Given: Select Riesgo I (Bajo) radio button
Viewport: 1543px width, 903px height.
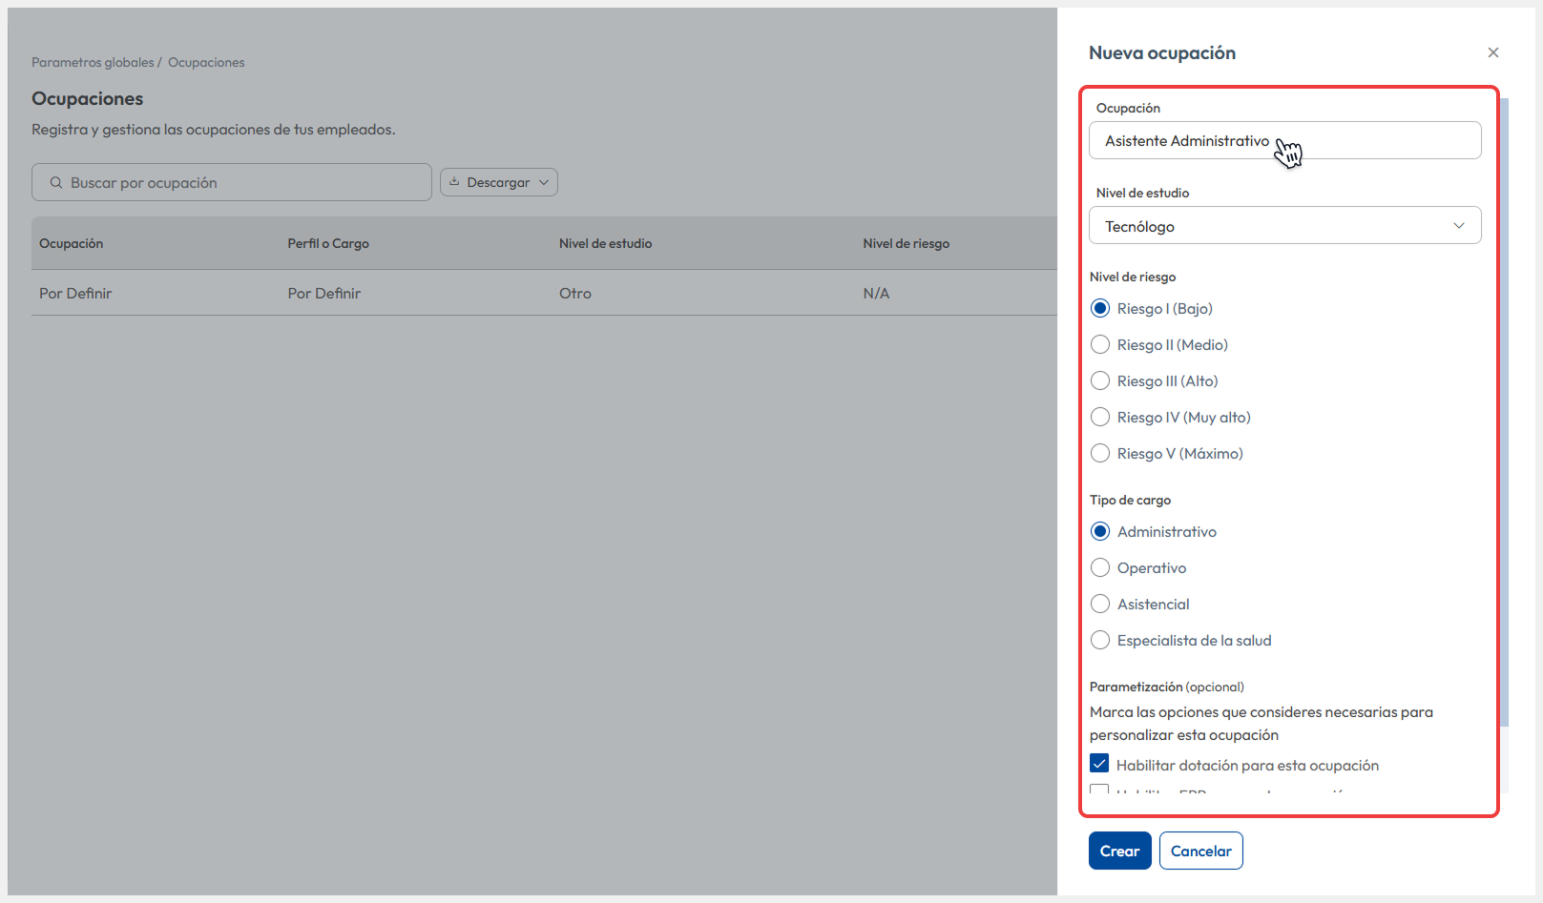Looking at the screenshot, I should (1100, 308).
